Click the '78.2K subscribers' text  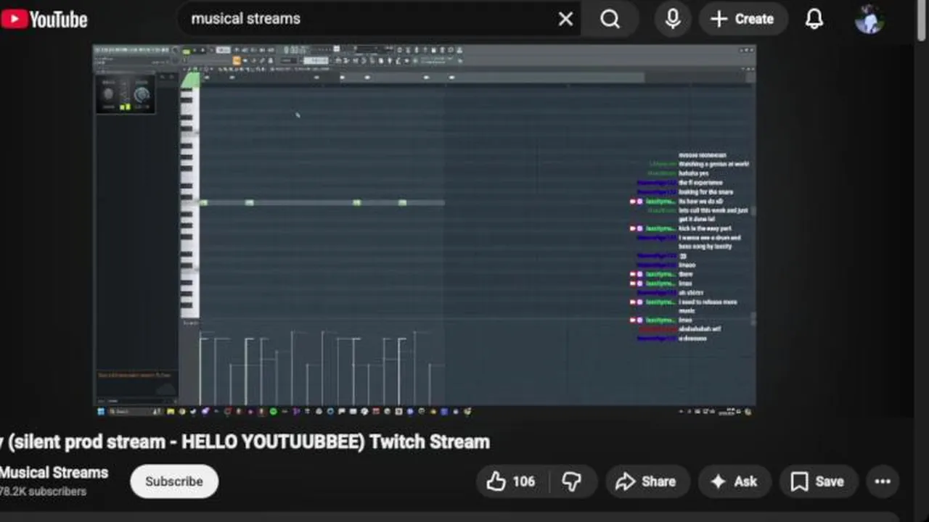[x=43, y=492]
